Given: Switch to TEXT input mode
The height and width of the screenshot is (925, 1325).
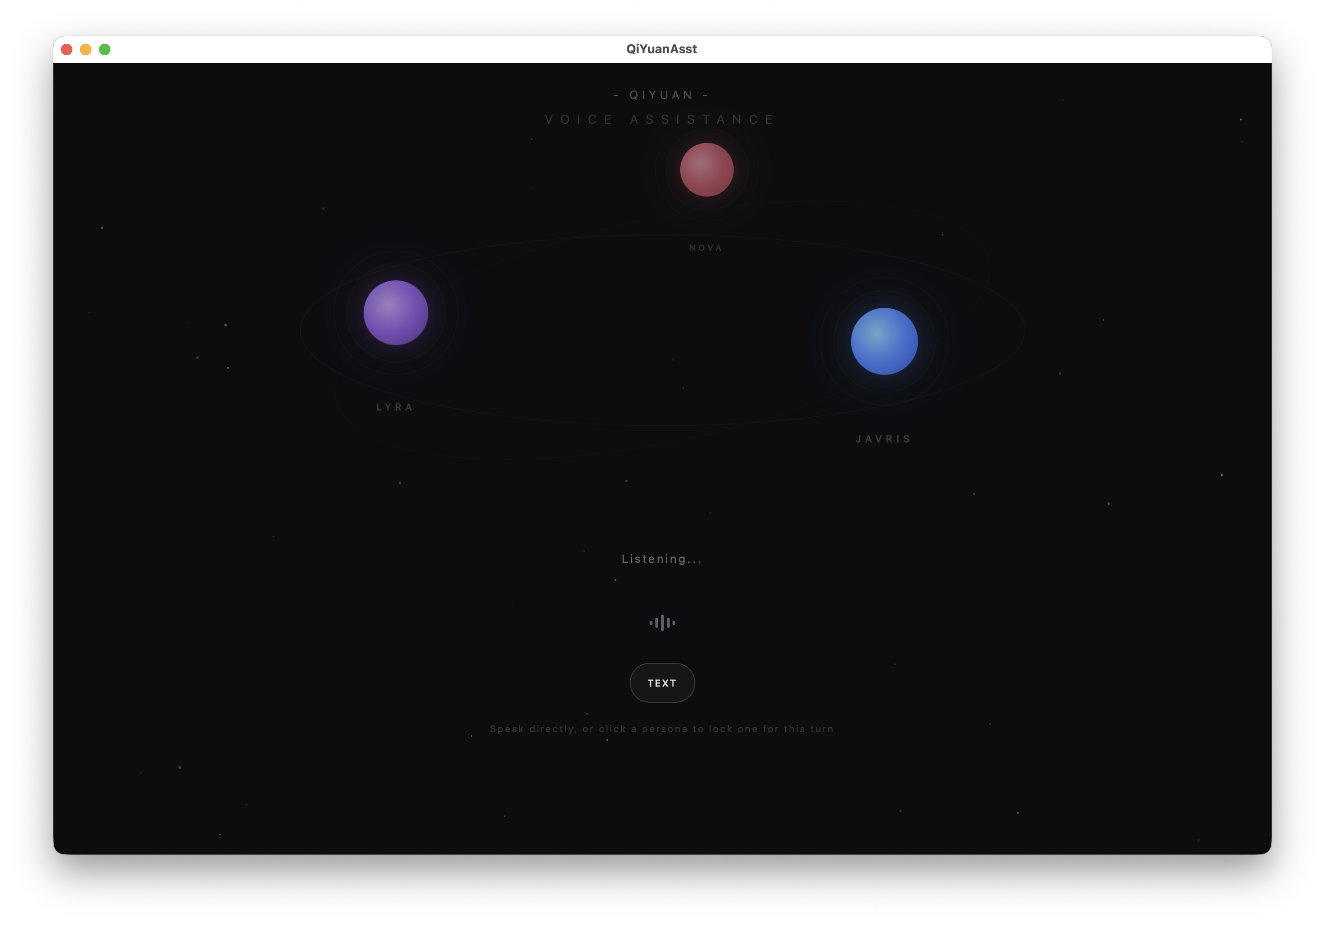Looking at the screenshot, I should [x=662, y=683].
